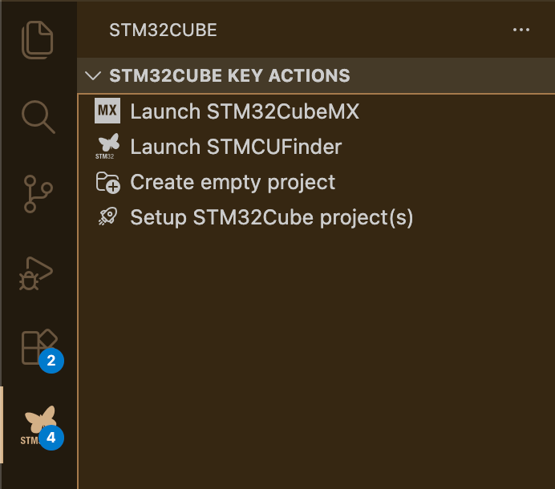Click the folder-plus icon for empty project
Viewport: 555px width, 489px height.
point(107,183)
